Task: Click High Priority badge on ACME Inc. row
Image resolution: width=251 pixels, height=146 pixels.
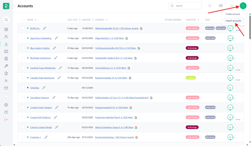Action: click(193, 28)
